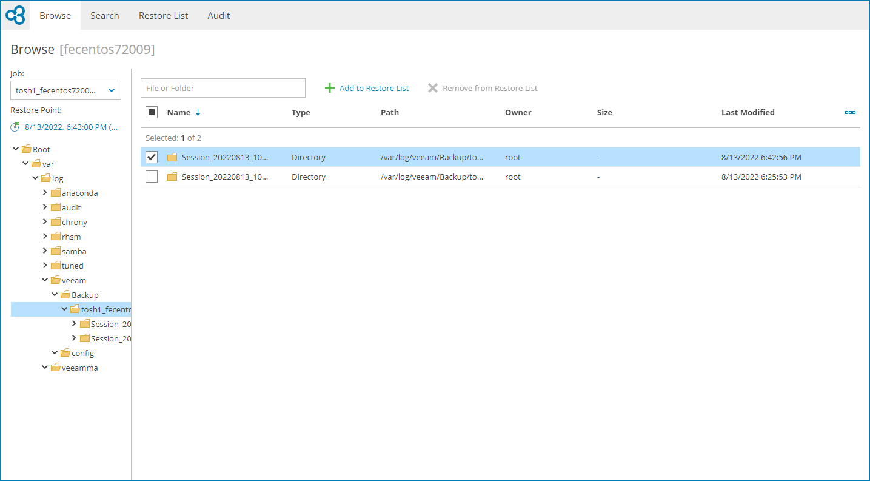Click the clock icon next to Restore Point

(15, 126)
